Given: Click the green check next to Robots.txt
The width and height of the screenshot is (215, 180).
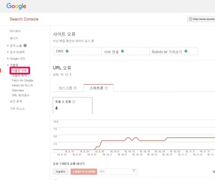Looking at the screenshot, I should point(186,51).
